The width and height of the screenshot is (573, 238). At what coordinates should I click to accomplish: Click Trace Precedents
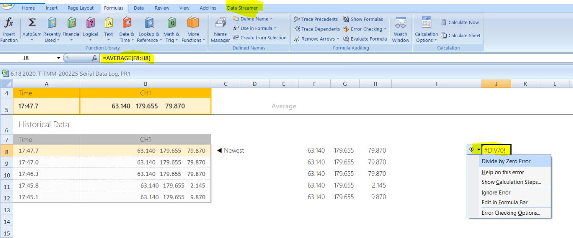316,19
